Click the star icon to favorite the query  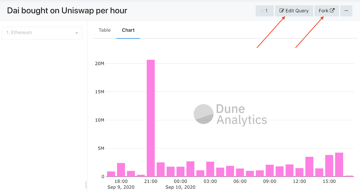263,11
